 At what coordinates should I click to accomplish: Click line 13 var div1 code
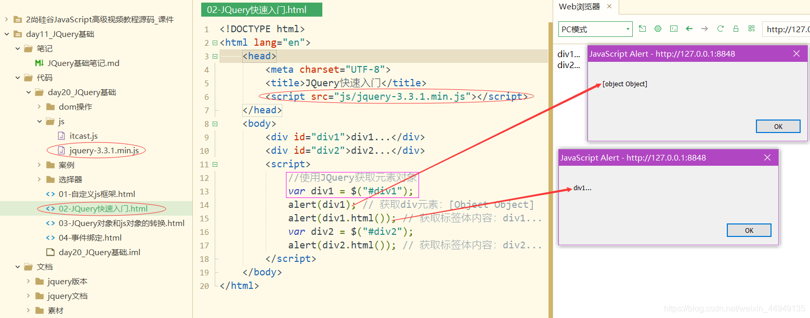point(350,191)
